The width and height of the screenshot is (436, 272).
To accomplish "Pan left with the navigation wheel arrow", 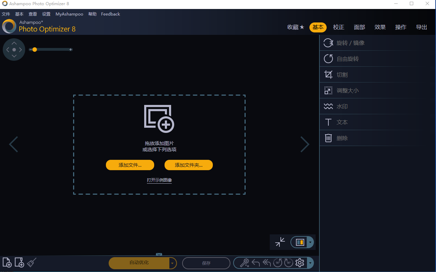I will click(x=8, y=50).
